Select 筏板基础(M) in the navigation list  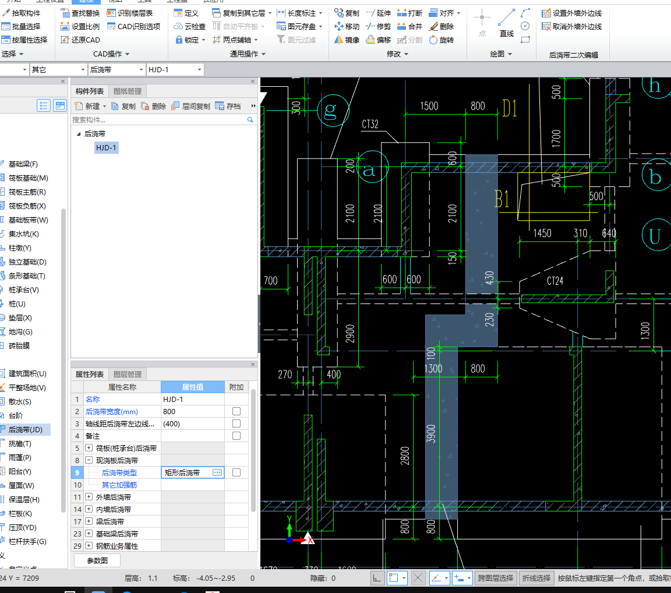point(28,178)
